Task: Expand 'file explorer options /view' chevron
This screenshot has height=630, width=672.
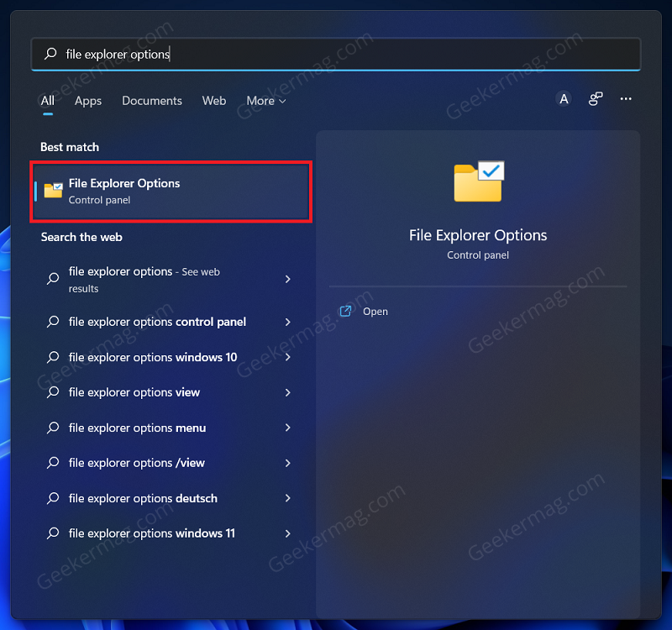Action: pos(287,463)
